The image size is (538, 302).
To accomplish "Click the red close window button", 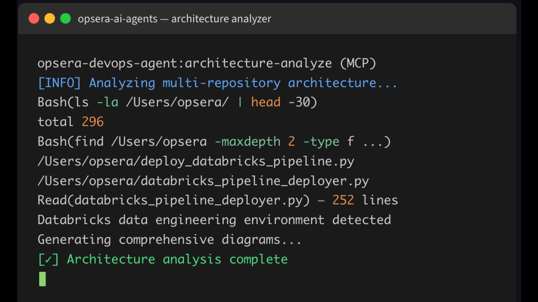I will pos(34,18).
